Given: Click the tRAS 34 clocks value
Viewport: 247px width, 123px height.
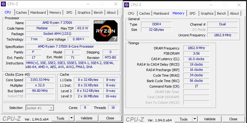Looking at the screenshot, I should [x=196, y=75].
